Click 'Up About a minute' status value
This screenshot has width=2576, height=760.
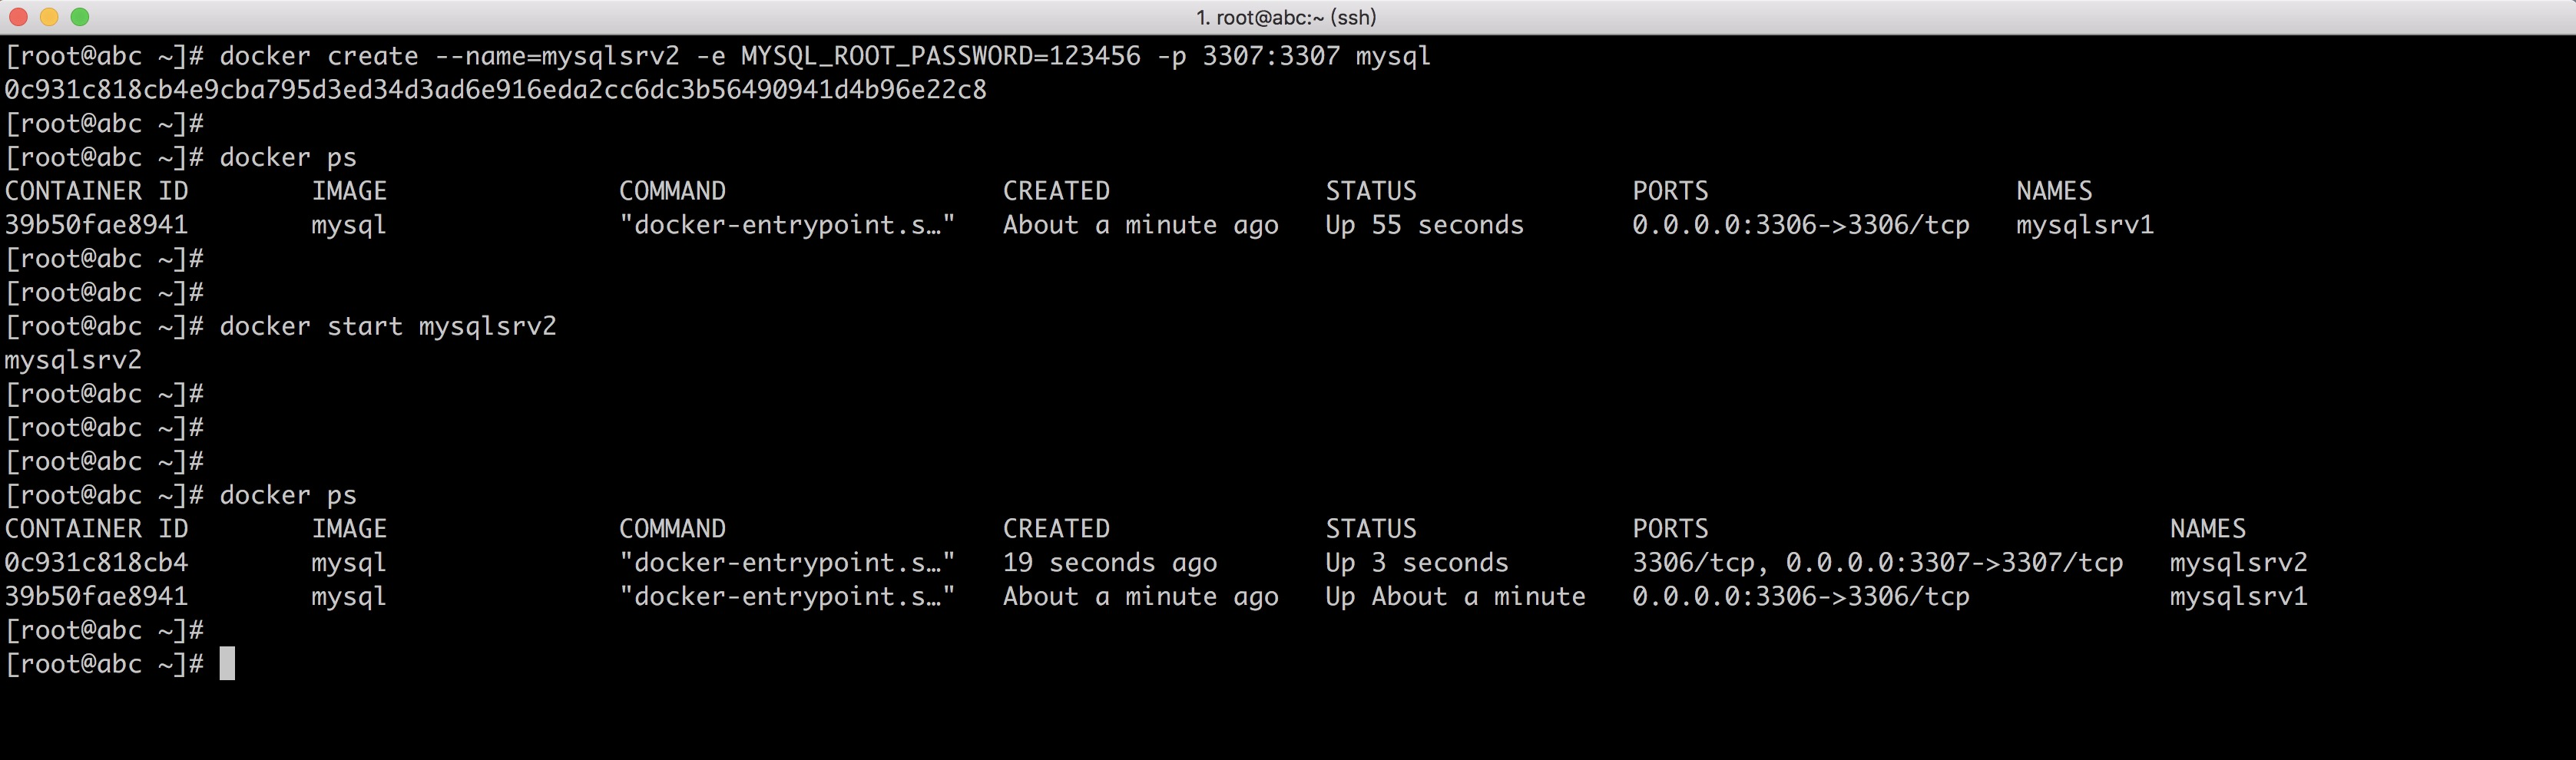(1455, 597)
